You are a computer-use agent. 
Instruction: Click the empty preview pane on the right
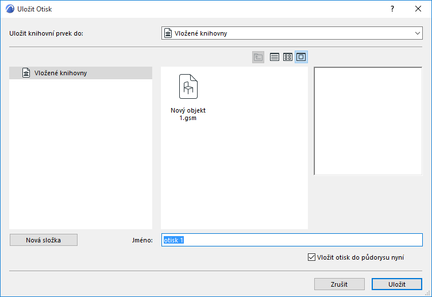click(368, 121)
